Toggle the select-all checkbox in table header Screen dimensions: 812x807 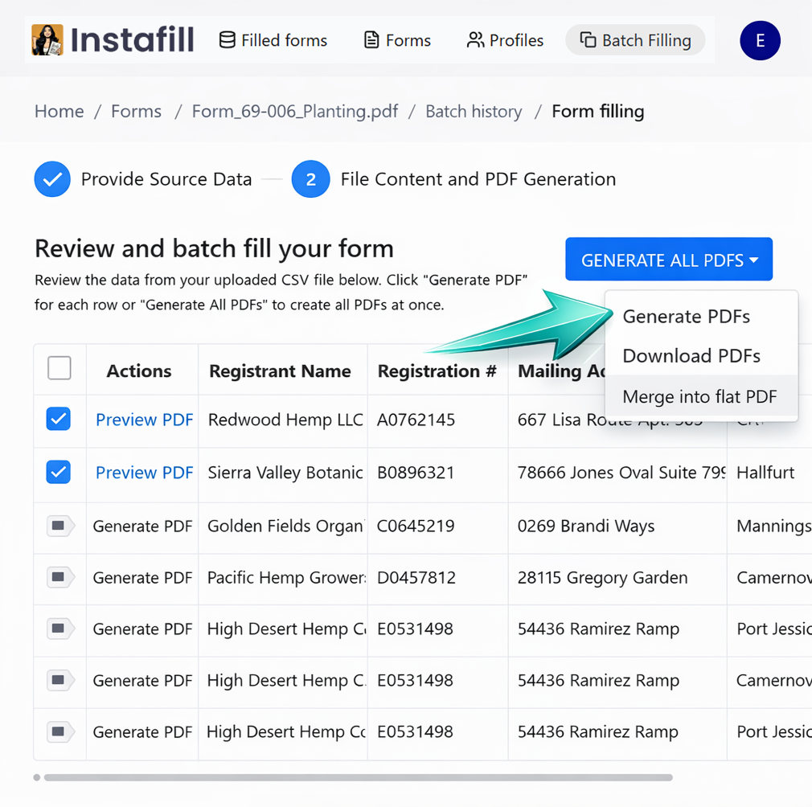pos(59,368)
